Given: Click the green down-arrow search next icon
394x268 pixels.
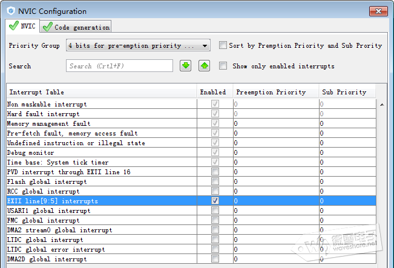Looking at the screenshot, I should coord(186,66).
